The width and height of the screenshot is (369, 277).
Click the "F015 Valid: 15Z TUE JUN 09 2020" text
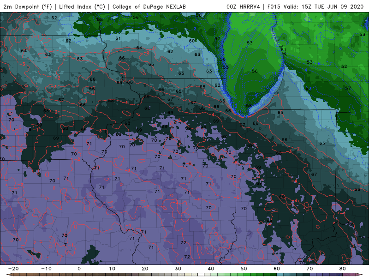pyautogui.click(x=315, y=7)
